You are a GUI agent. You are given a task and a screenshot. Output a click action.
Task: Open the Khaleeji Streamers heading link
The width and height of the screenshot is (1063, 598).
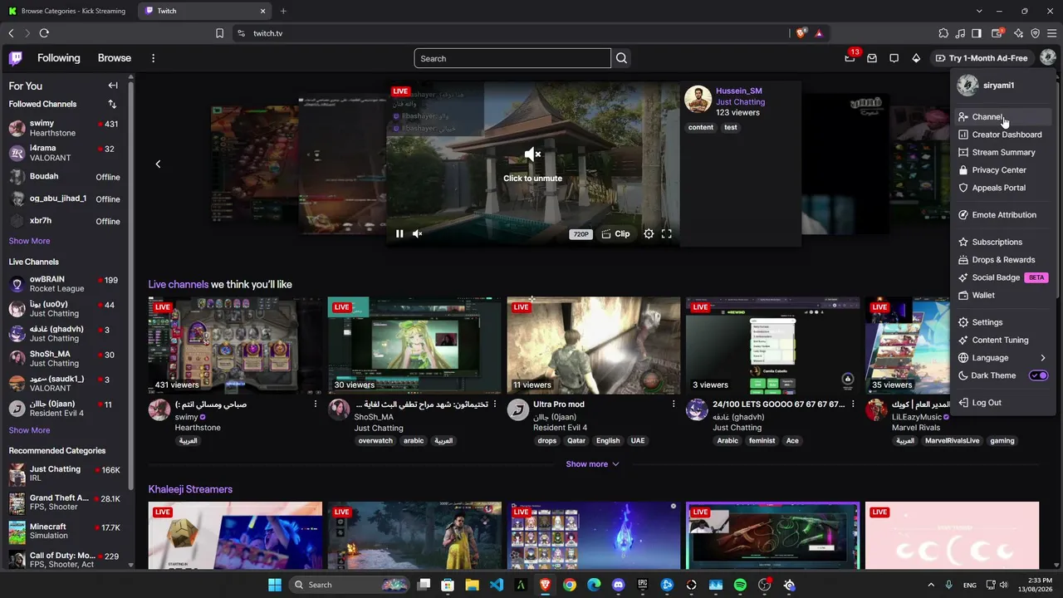pos(190,489)
